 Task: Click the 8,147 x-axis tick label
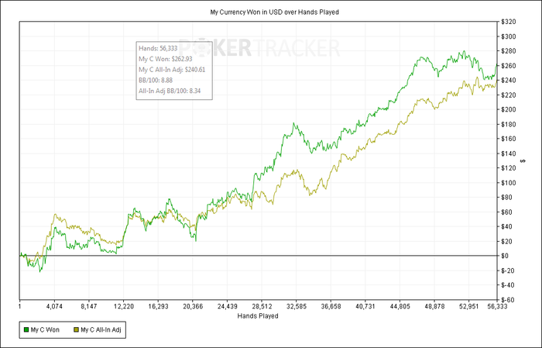coord(89,306)
